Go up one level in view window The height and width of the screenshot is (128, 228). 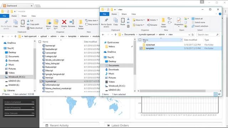click(115, 35)
